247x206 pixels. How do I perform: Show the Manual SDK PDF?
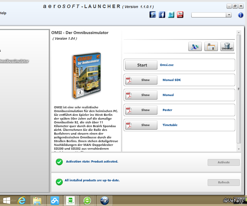click(x=141, y=80)
